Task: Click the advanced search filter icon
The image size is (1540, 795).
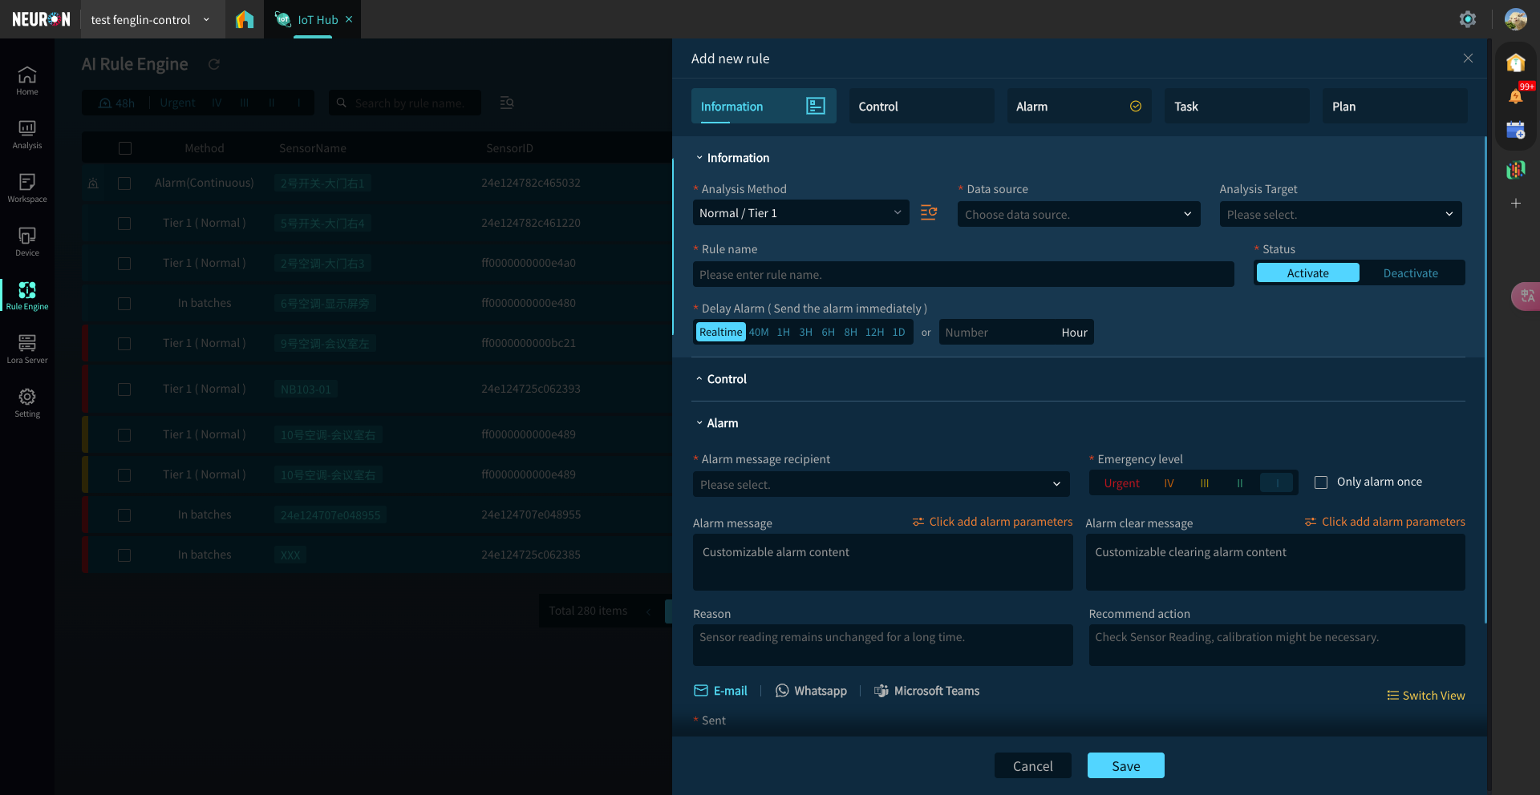Action: click(x=507, y=103)
